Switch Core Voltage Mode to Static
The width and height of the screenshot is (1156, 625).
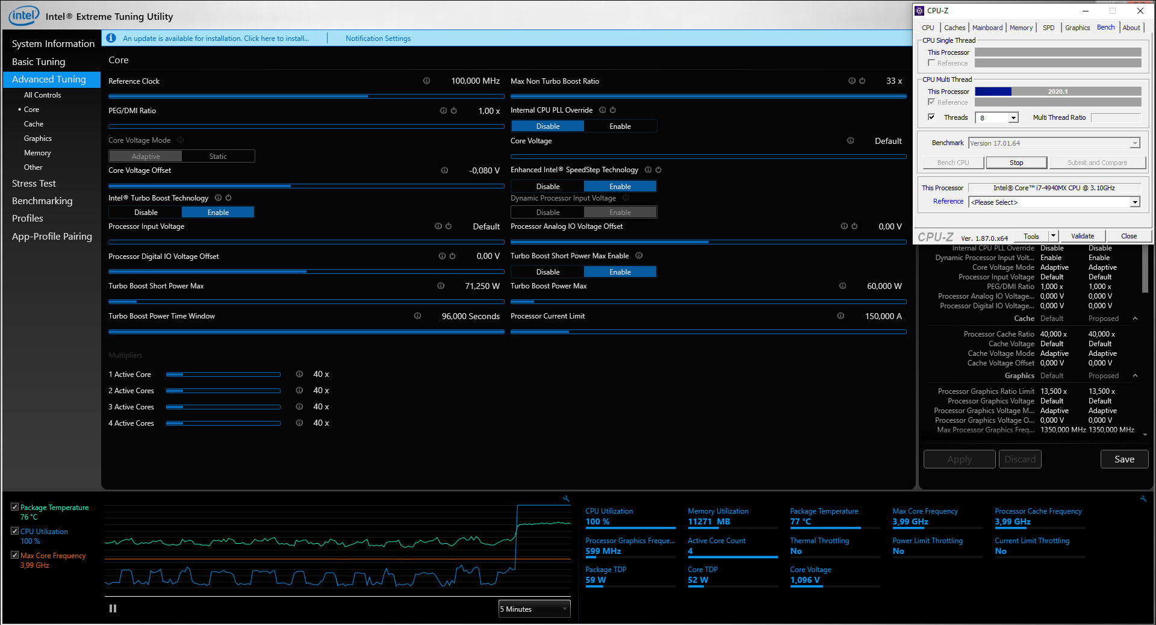click(x=218, y=157)
